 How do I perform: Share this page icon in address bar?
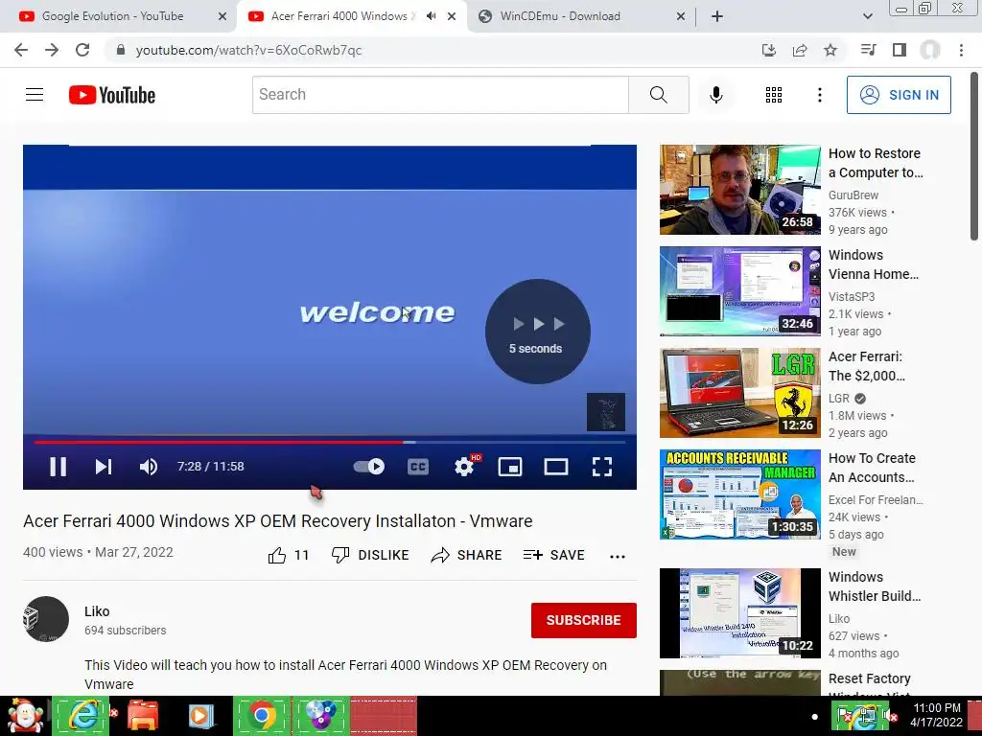[800, 50]
